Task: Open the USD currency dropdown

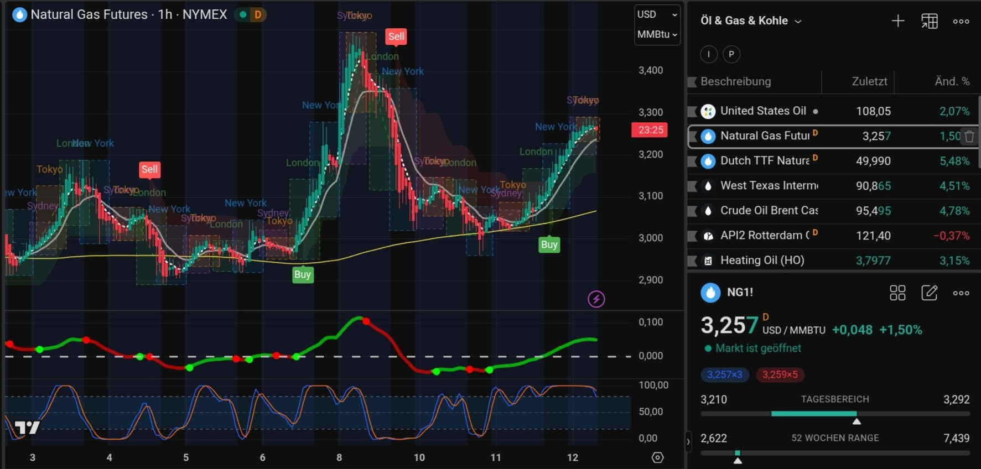Action: click(x=657, y=14)
